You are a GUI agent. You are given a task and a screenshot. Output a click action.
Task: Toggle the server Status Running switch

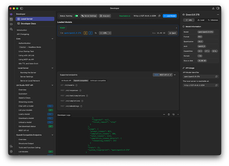76,16
